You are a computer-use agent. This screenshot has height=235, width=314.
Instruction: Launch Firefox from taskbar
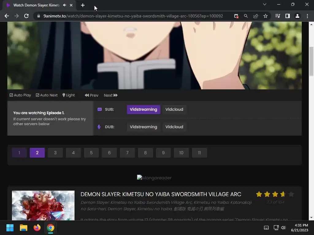(37, 228)
